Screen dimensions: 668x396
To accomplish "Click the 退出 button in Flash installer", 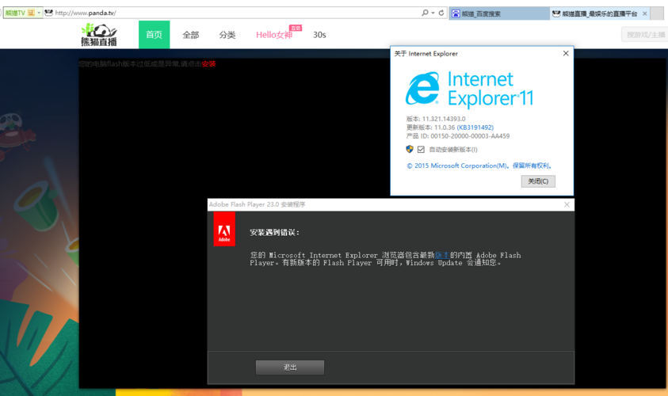I will tap(290, 367).
